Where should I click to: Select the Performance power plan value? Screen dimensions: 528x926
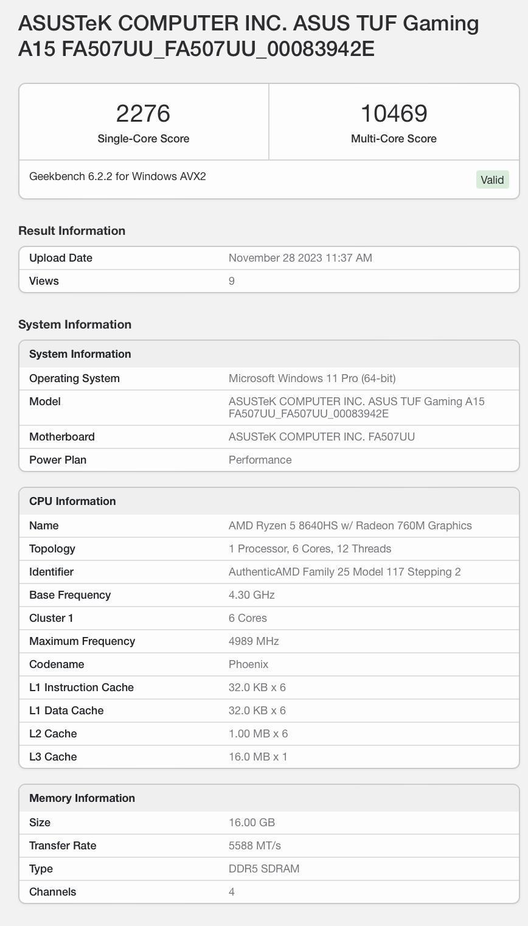[260, 460]
